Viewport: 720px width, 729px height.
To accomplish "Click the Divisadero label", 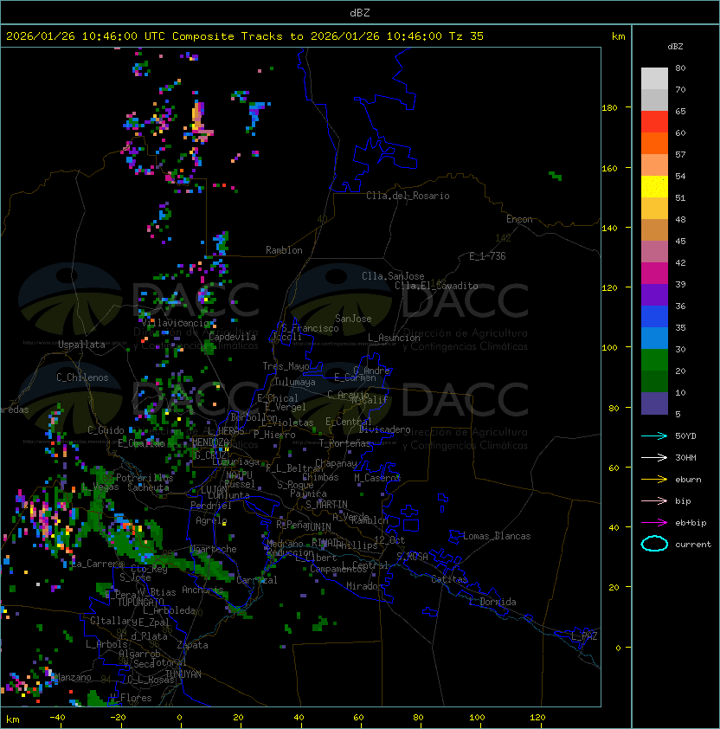I will [384, 429].
